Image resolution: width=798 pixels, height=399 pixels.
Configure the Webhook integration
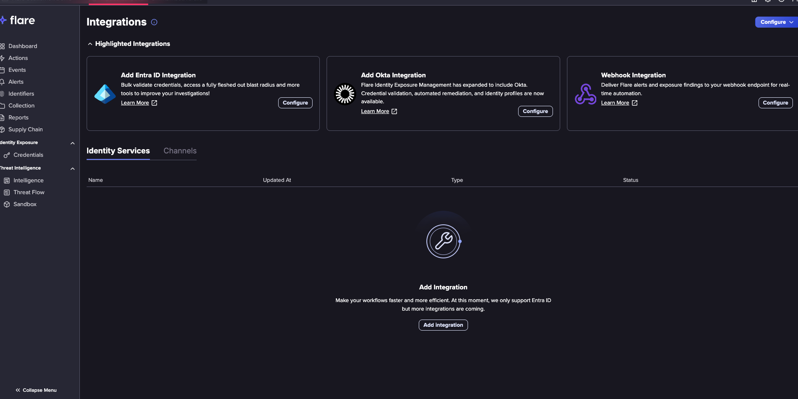[775, 103]
